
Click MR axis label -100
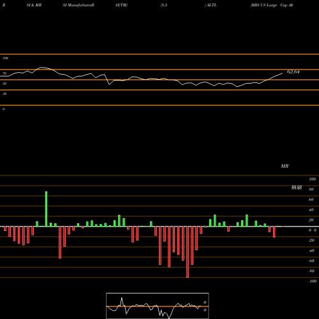(x=313, y=281)
